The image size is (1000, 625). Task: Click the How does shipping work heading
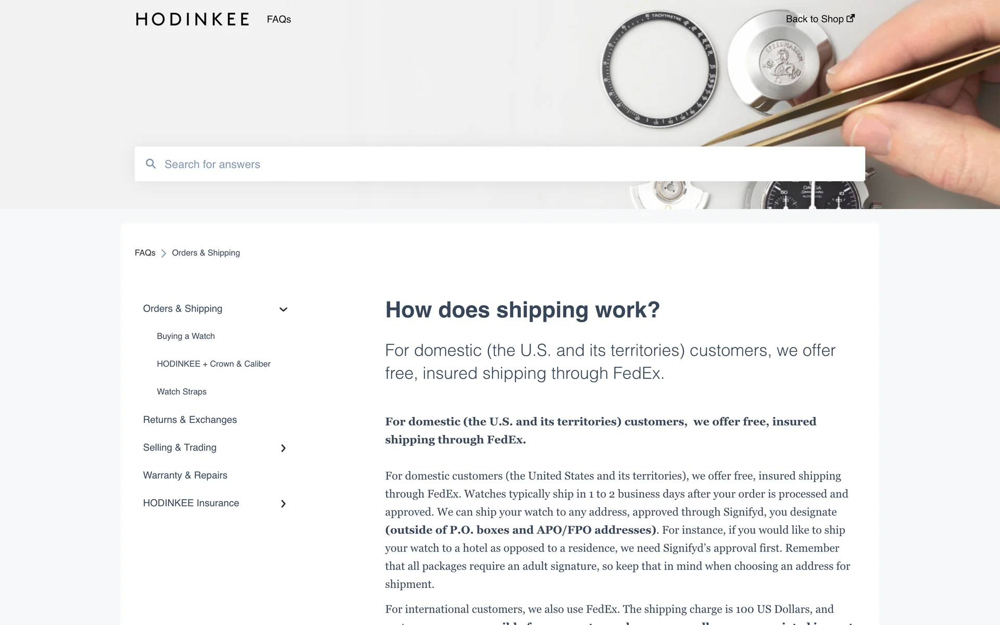[x=522, y=310]
